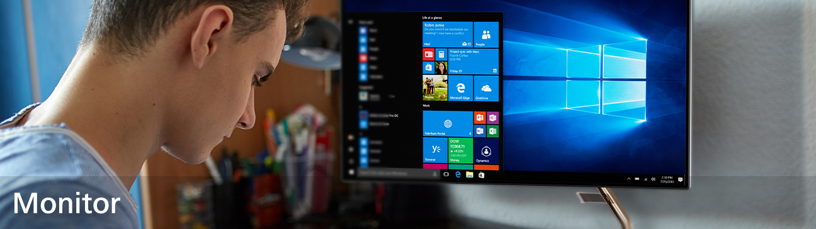The width and height of the screenshot is (816, 229).
Task: Open the Photos tile
Action: 435,88
